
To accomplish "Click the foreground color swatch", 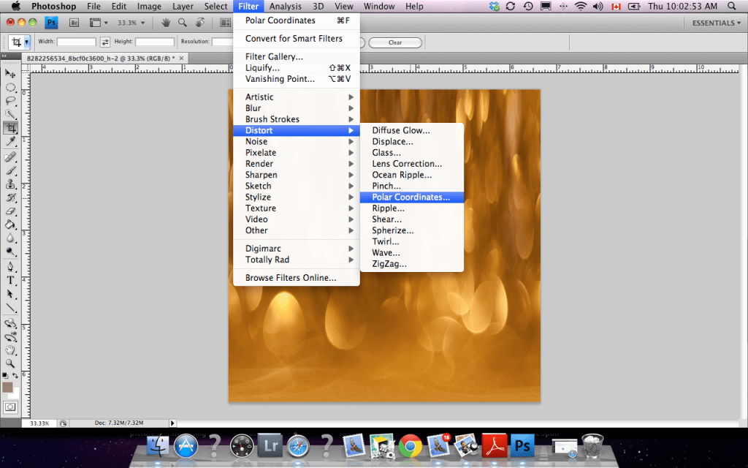I will 7,387.
